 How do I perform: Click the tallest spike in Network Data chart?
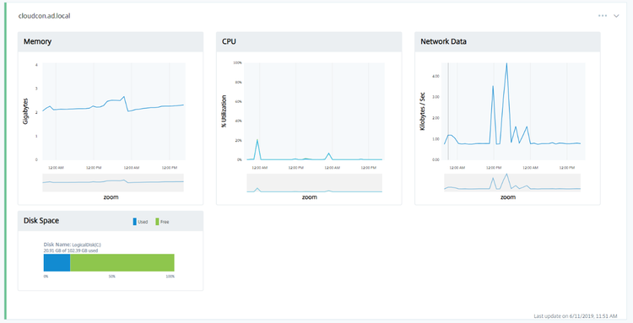506,65
